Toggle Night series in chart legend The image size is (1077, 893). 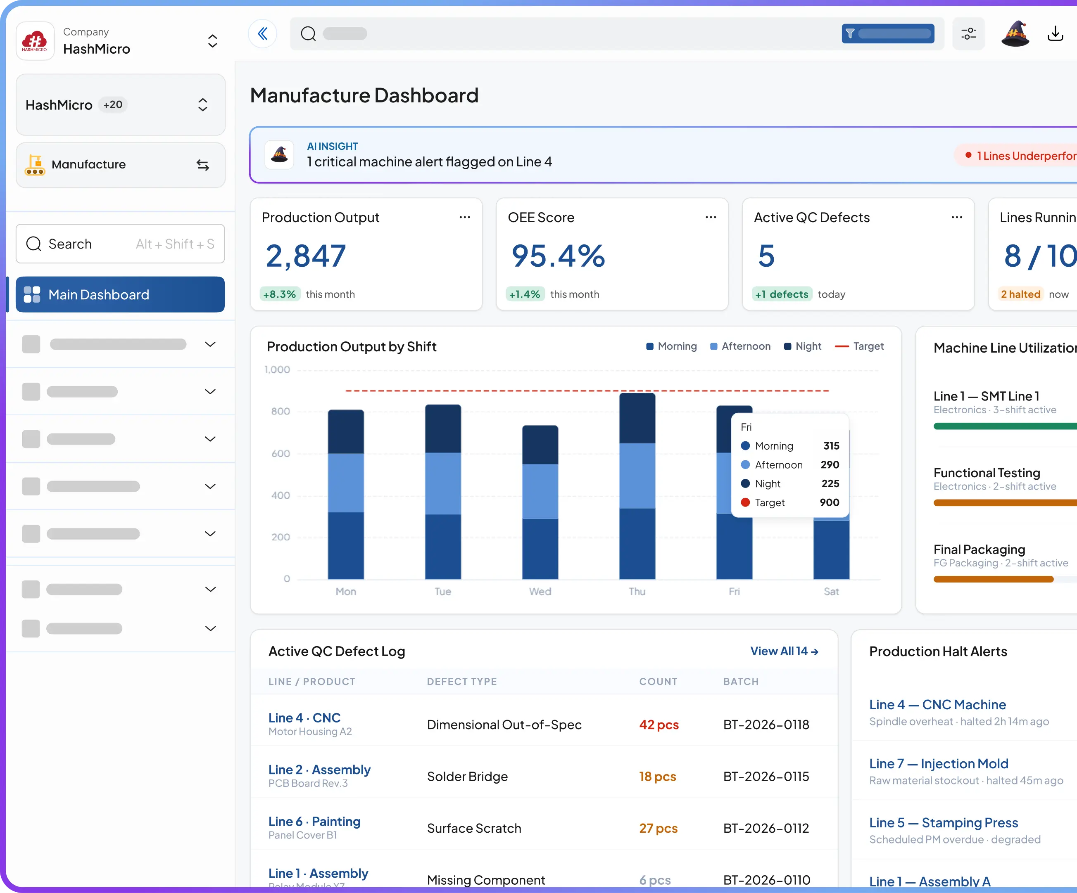pyautogui.click(x=803, y=346)
